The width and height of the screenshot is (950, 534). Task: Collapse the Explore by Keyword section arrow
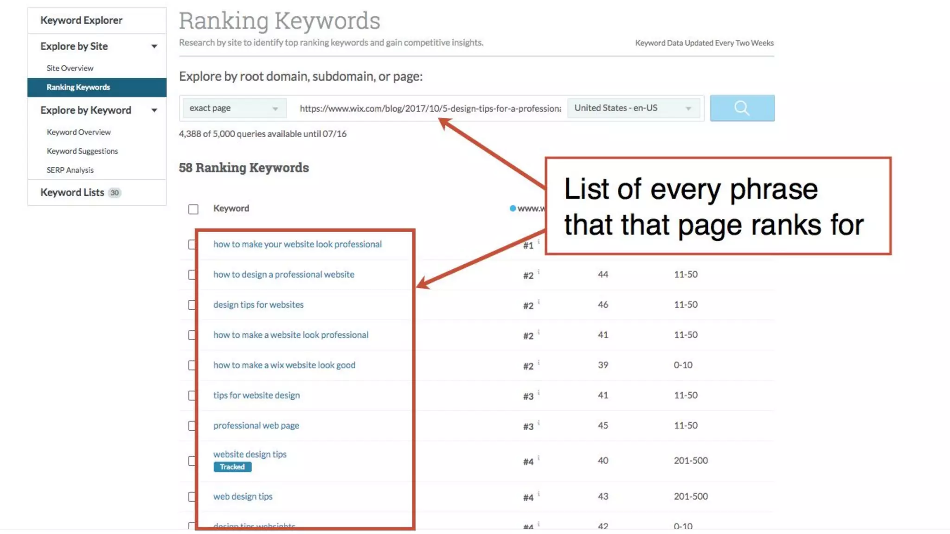point(154,110)
